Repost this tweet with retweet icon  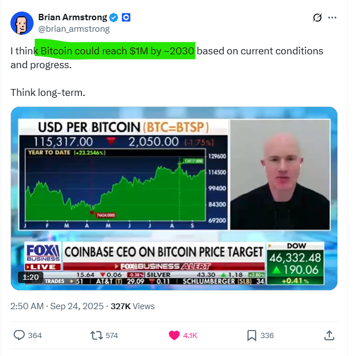[97, 335]
